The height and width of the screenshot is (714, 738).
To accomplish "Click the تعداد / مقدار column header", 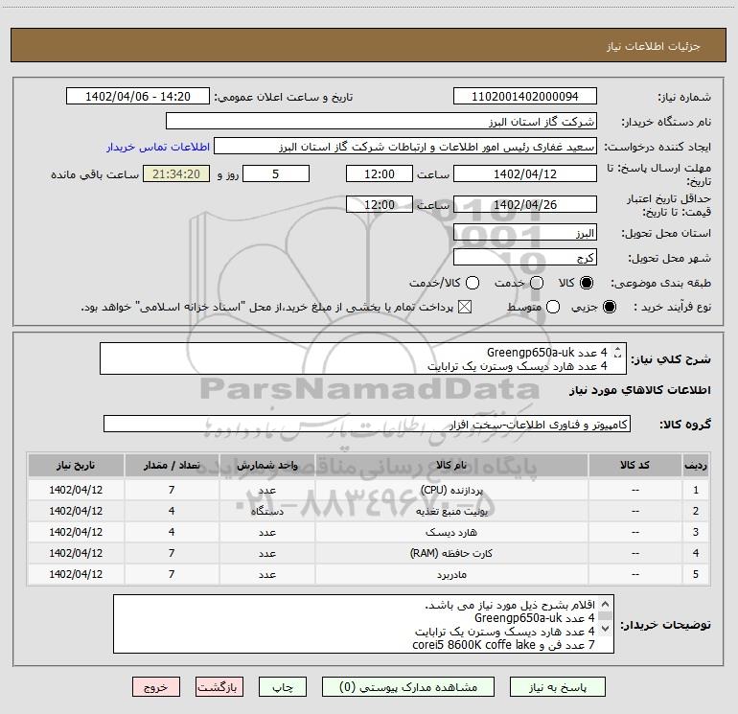I will [172, 465].
